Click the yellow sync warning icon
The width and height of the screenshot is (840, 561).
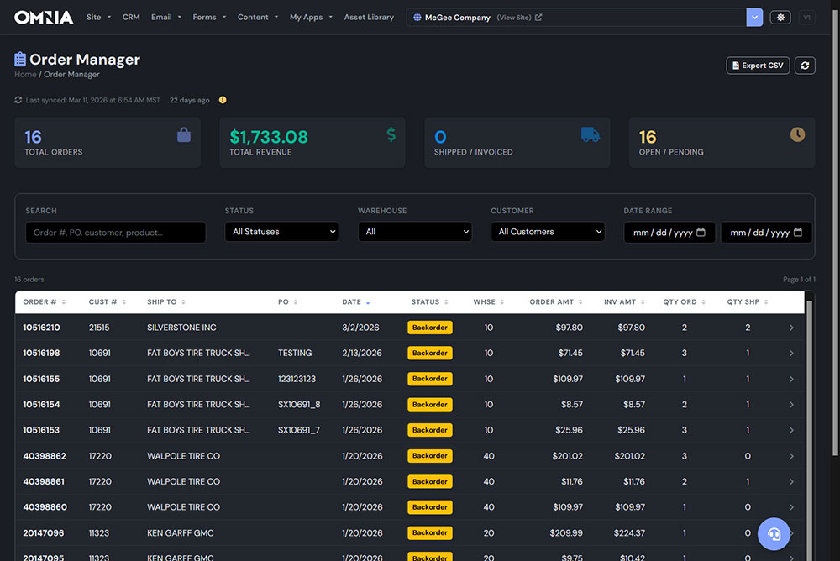tap(223, 100)
